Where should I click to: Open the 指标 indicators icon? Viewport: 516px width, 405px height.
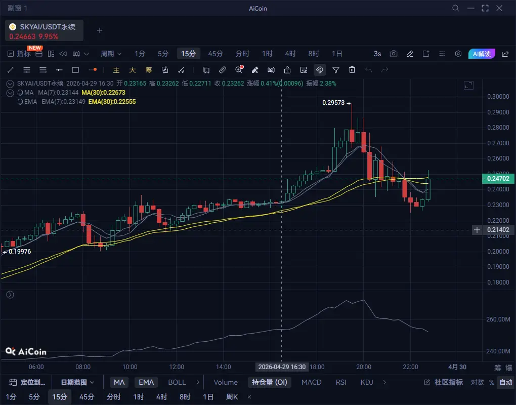(x=11, y=54)
